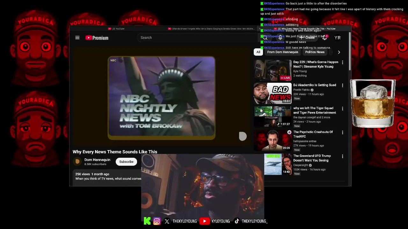Image resolution: width=408 pixels, height=229 pixels.
Task: Click video title Why Every News Theme
Action: (115, 152)
